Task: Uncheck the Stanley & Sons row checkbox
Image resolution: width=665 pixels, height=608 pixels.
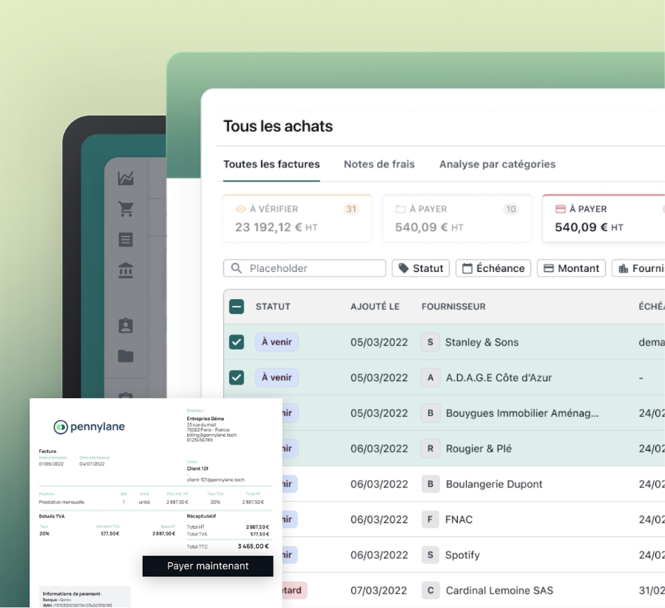Action: pyautogui.click(x=237, y=342)
